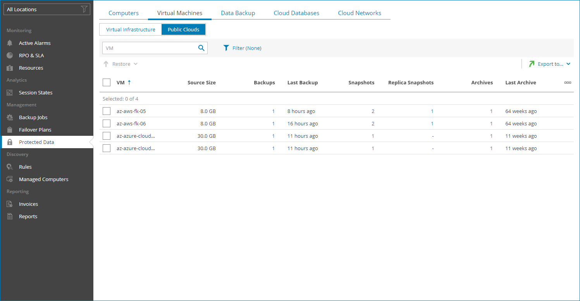
Task: Click the '16 hours ago' last backup cell
Action: [303, 123]
